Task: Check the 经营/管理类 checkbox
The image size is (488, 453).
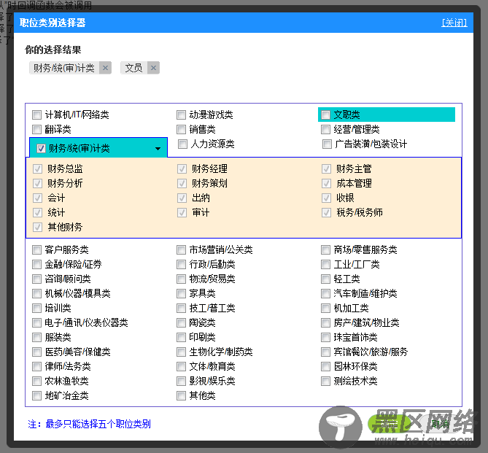Action: [325, 130]
